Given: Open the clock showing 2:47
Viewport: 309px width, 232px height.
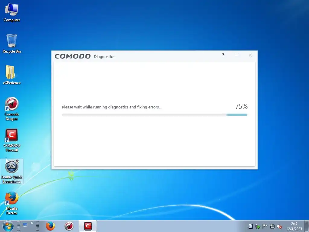Looking at the screenshot, I should tap(294, 226).
